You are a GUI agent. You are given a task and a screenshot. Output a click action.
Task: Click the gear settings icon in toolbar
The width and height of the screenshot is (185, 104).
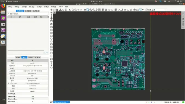point(85,10)
